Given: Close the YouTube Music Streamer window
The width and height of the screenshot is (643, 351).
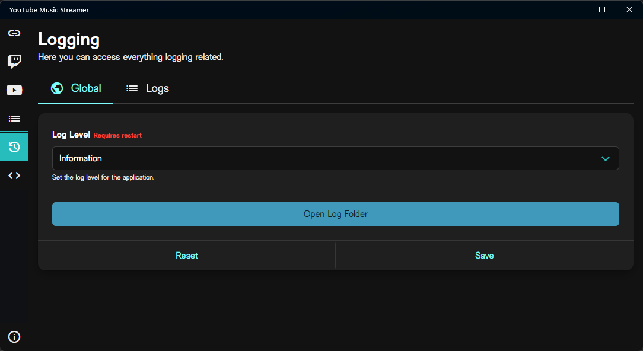Looking at the screenshot, I should click(x=629, y=9).
